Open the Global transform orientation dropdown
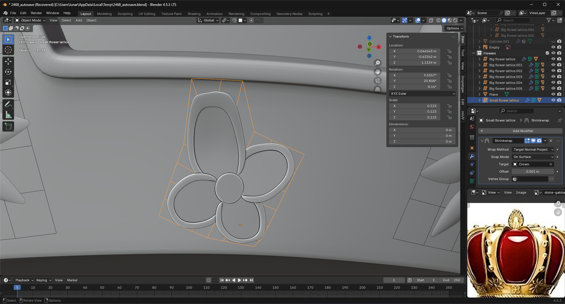 208,20
